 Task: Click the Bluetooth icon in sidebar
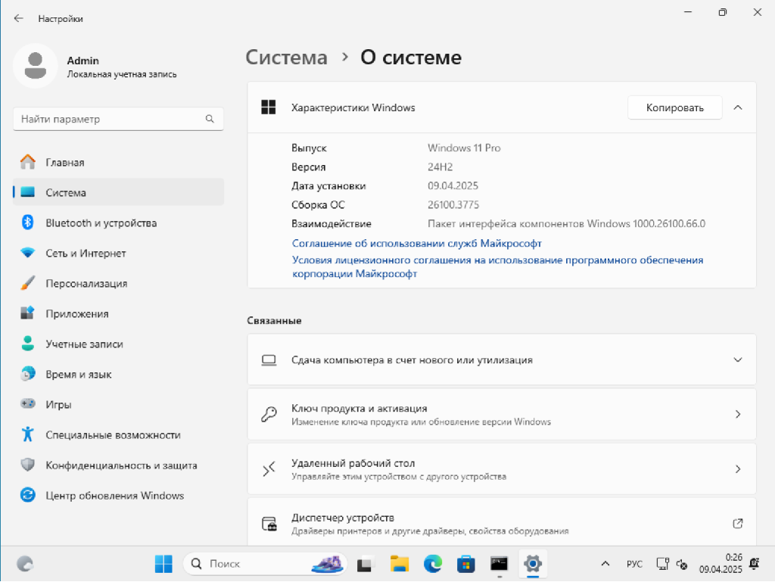28,223
